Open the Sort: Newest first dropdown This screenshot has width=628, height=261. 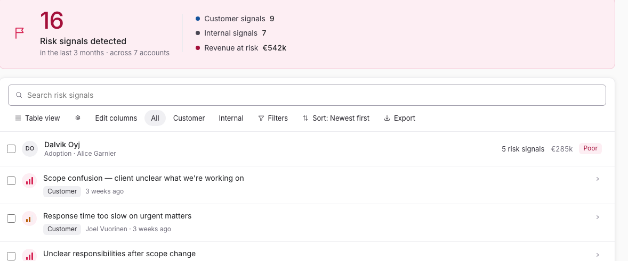[336, 118]
